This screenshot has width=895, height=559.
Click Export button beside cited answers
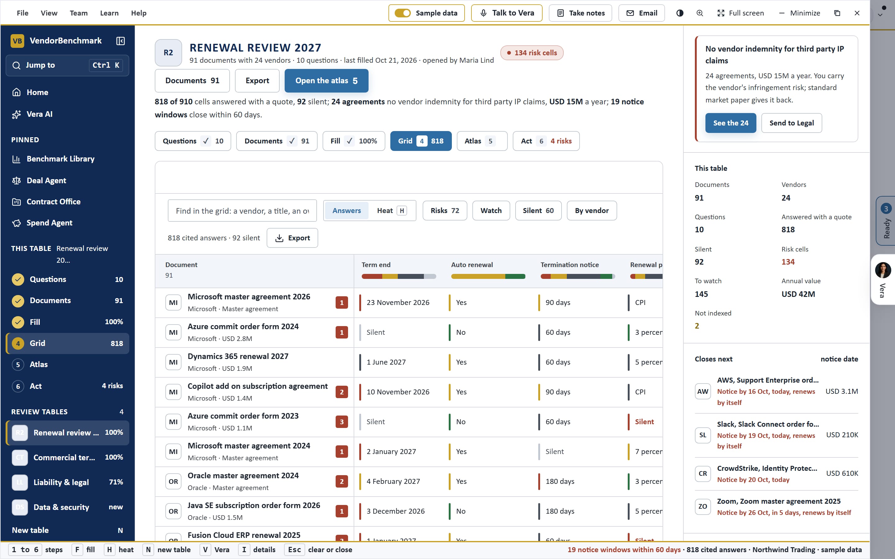[x=292, y=238]
